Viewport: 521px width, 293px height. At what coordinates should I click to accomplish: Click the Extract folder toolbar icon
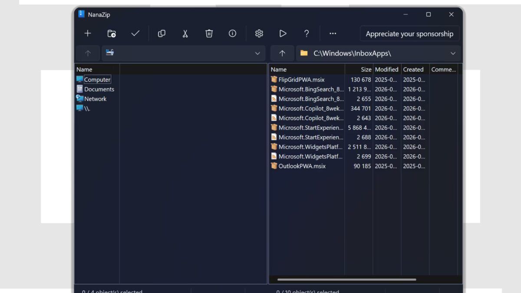point(112,33)
